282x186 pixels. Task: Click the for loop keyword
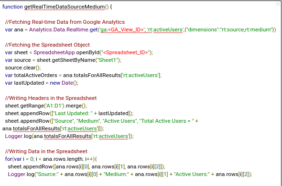(9, 159)
